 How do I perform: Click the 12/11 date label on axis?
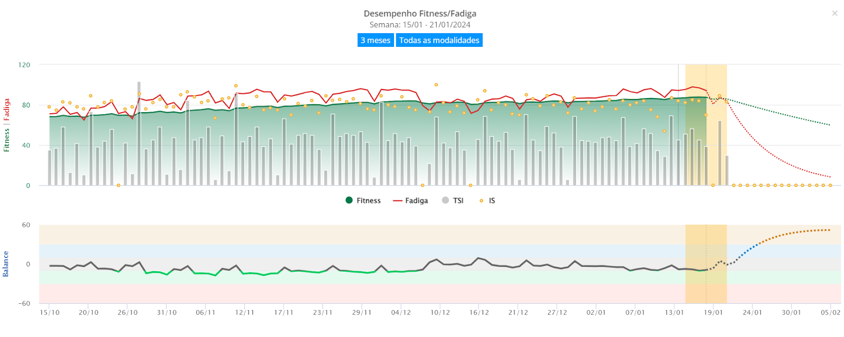click(245, 312)
